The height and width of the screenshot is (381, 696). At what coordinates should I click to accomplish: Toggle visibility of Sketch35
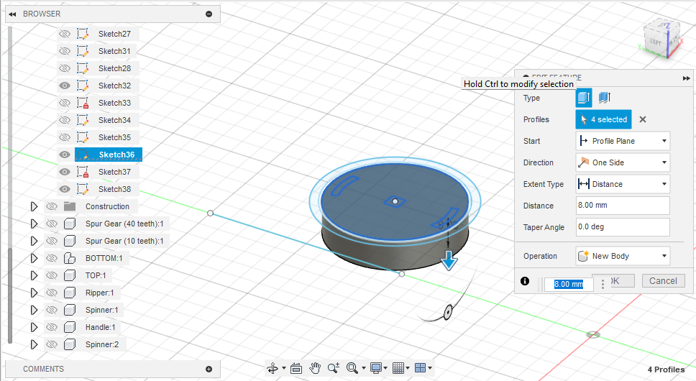[x=65, y=137]
